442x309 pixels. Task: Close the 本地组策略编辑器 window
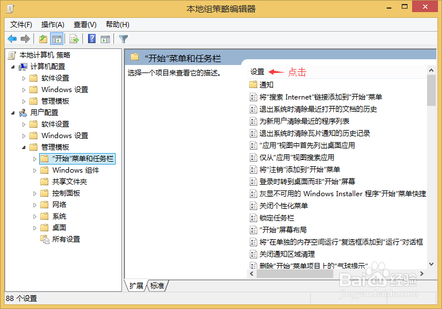pyautogui.click(x=425, y=6)
